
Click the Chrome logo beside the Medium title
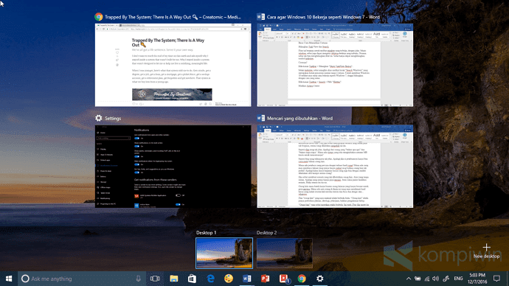pyautogui.click(x=99, y=17)
